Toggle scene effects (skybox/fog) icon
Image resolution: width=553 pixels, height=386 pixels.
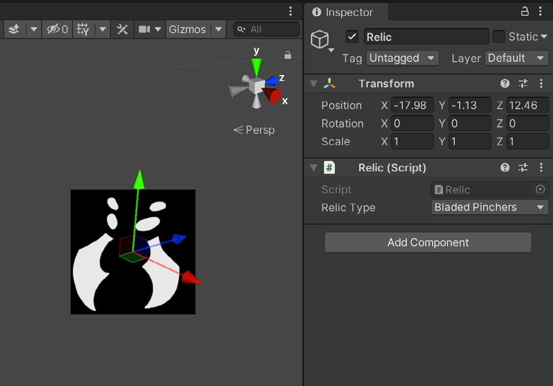(x=14, y=29)
